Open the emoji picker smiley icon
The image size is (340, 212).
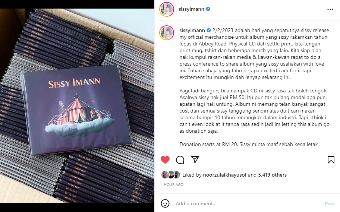point(165,203)
